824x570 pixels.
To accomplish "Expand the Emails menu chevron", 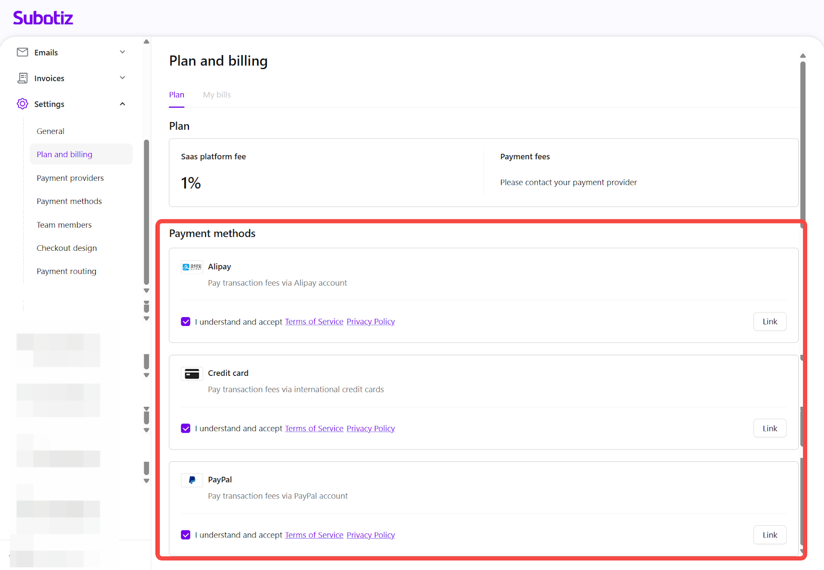I will [x=123, y=52].
